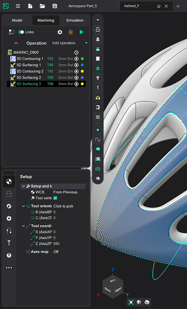Viewport: 187px width, 309px height.
Task: Open WCS From Previous value dropdown
Action: click(65, 192)
